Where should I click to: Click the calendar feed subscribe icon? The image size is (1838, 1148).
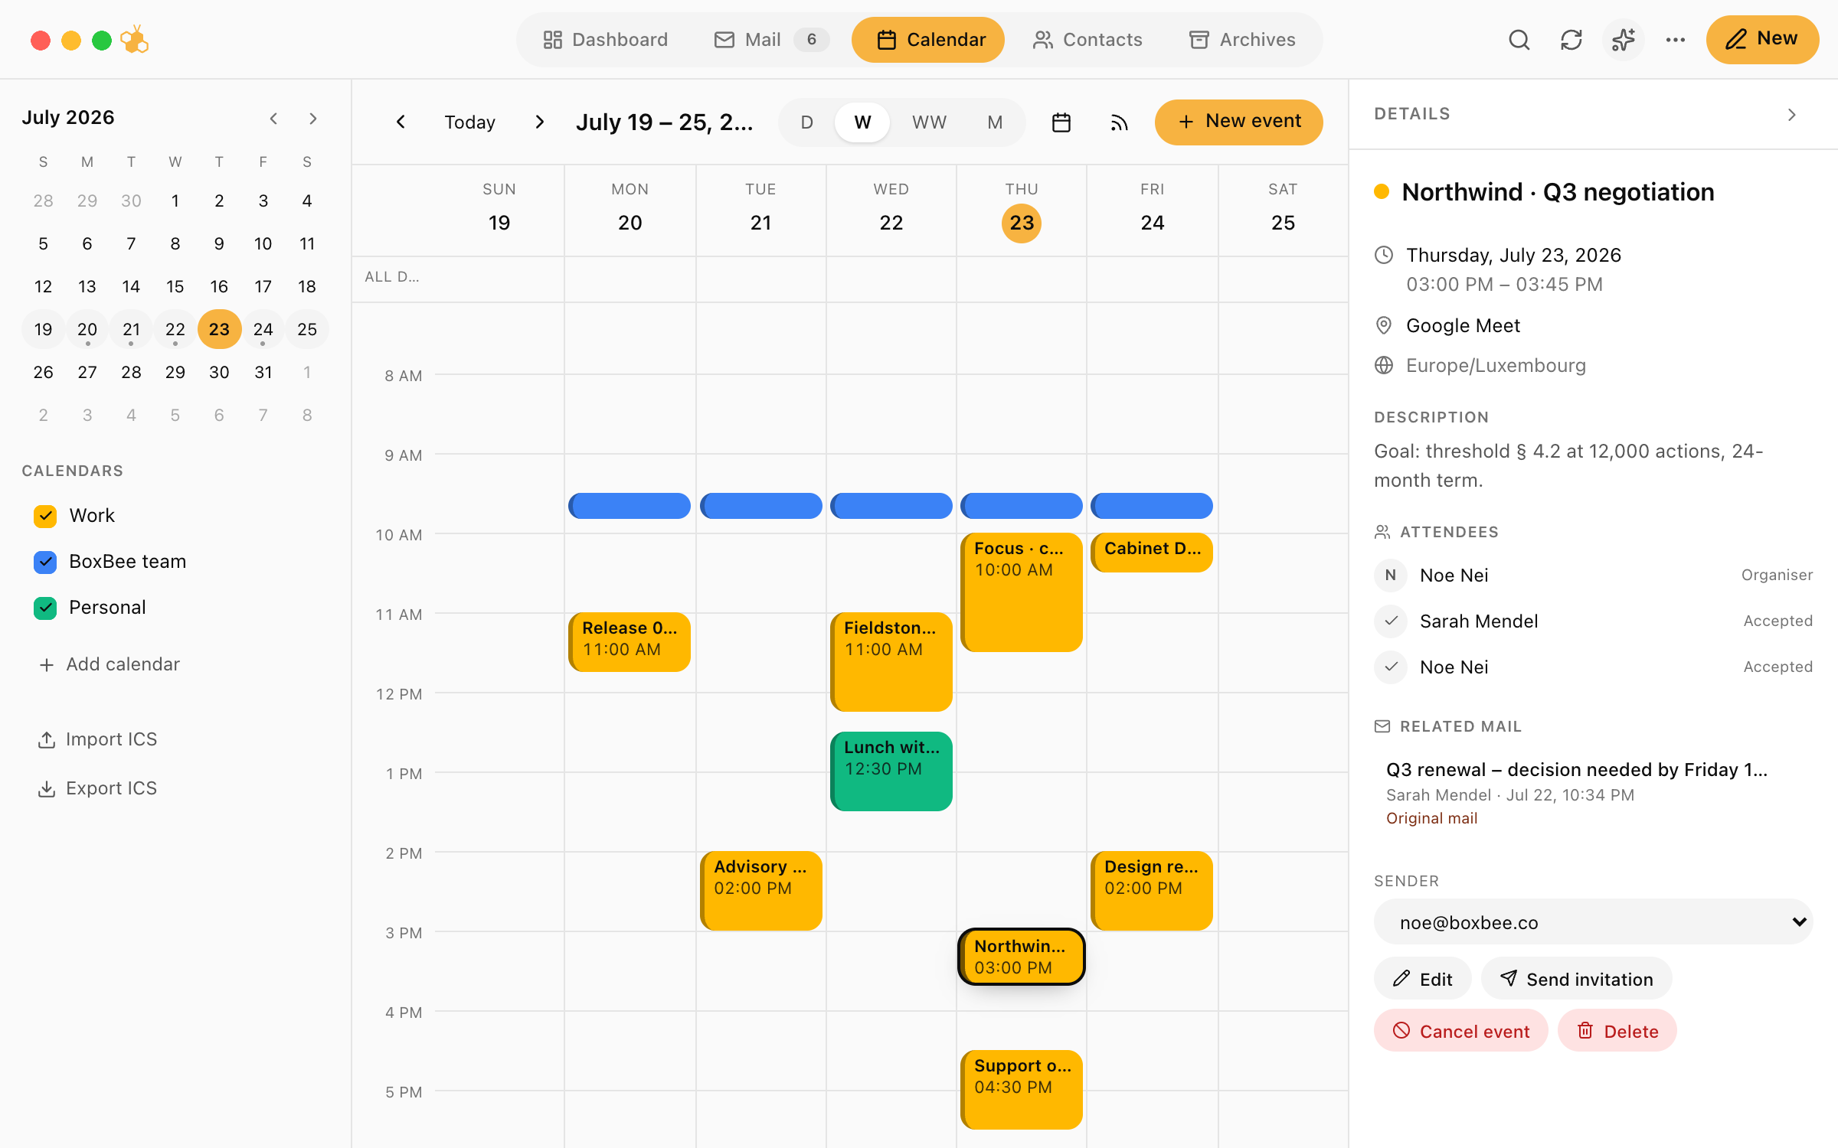(1120, 122)
